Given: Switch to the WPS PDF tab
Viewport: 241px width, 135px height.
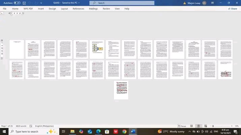Looking at the screenshot, I should coord(28,9).
